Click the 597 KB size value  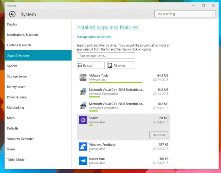tap(164, 145)
